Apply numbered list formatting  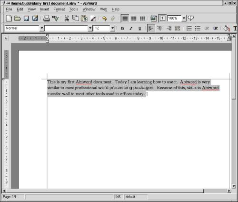(189, 28)
